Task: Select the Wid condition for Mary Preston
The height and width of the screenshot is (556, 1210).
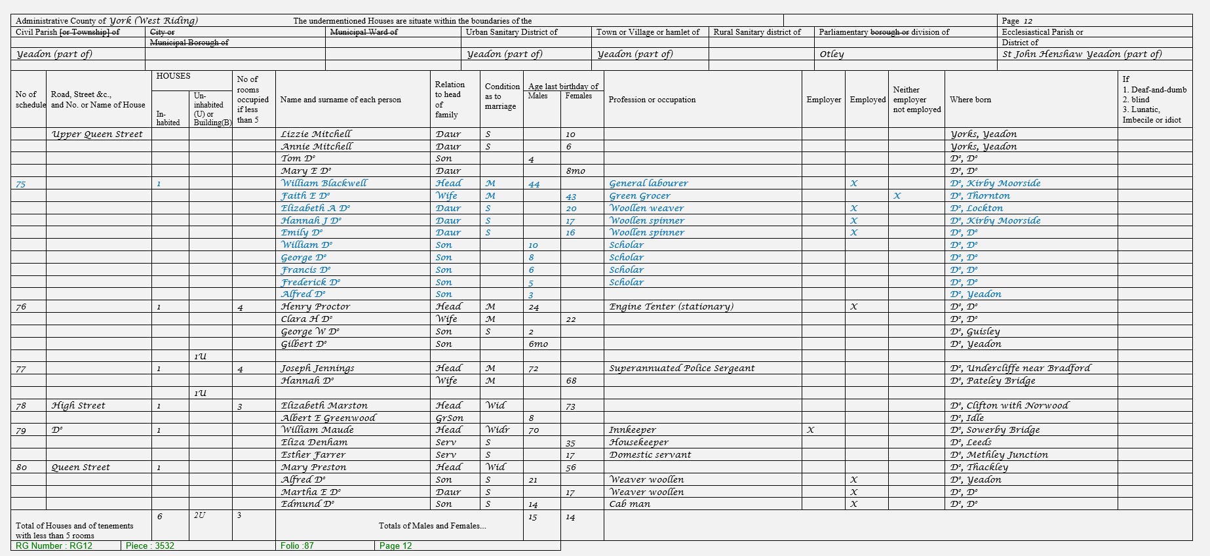Action: point(496,467)
